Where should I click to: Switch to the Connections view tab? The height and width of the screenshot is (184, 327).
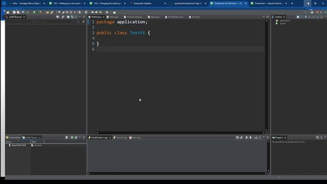pos(13,137)
